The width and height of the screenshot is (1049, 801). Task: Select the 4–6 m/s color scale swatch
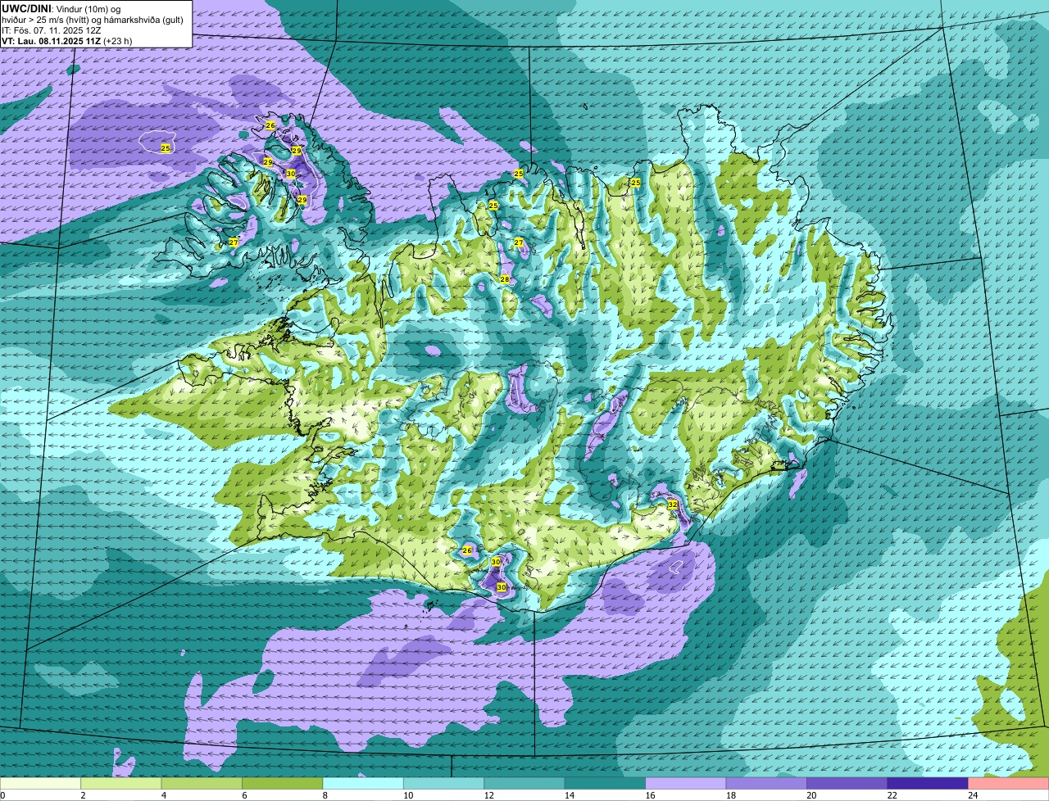point(203,783)
